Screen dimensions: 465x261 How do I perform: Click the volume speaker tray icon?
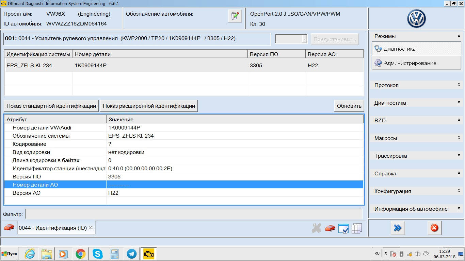coord(418,254)
